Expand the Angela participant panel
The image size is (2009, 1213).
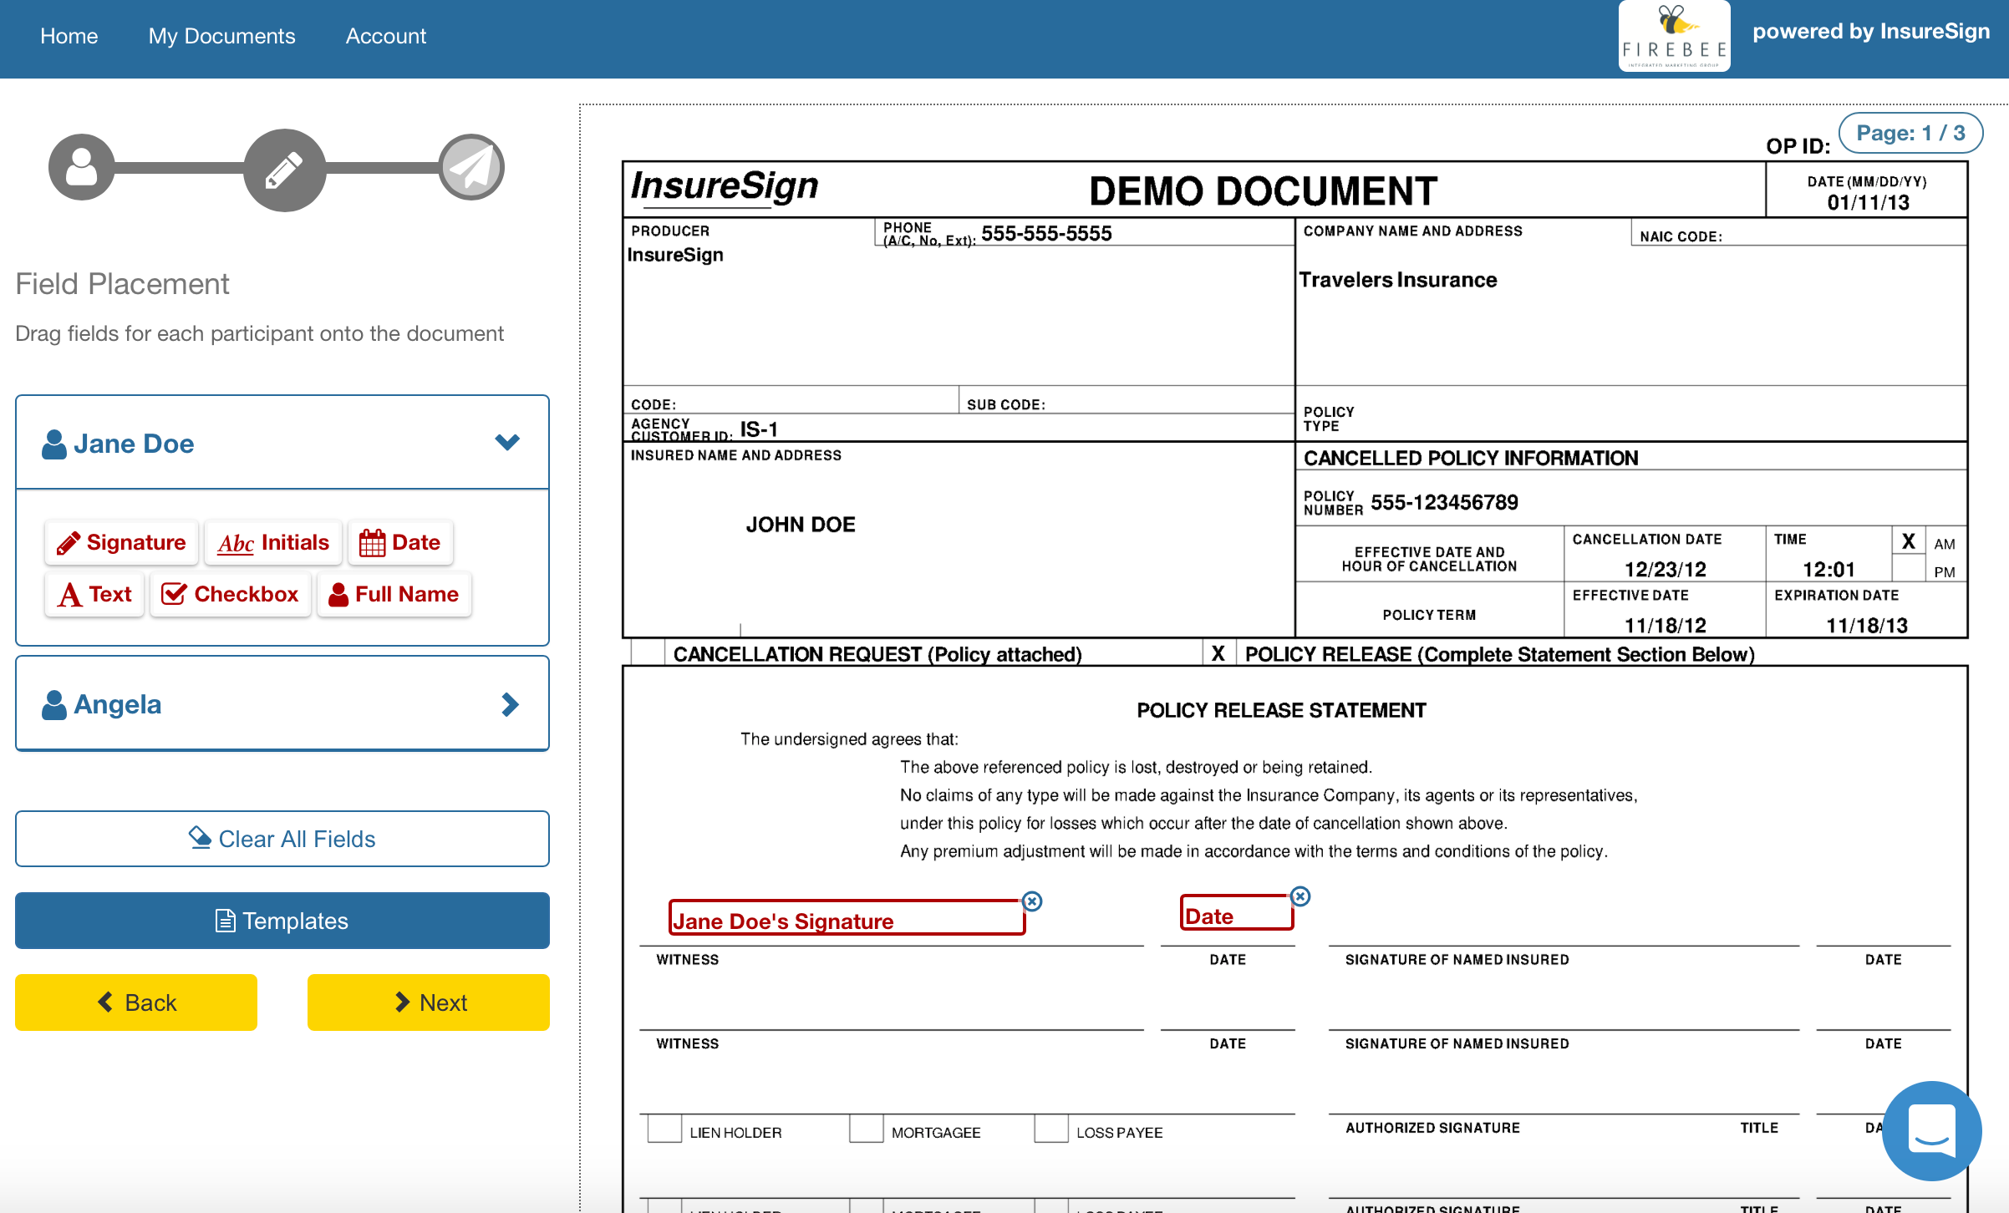[510, 704]
